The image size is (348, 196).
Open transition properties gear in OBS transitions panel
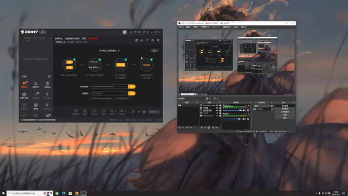271,106
